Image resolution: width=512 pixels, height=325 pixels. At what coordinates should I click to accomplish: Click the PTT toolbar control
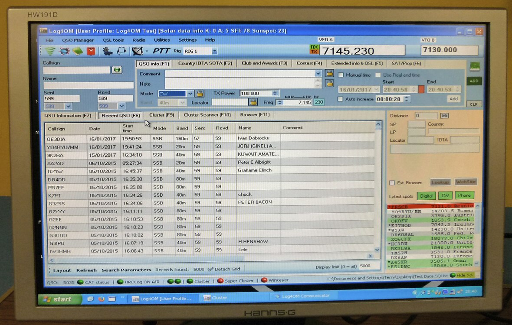pos(161,51)
